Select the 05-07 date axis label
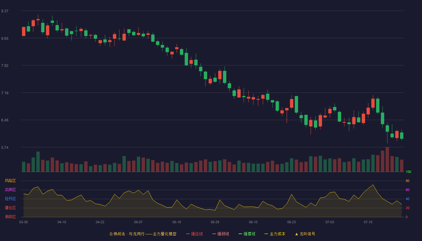Viewport: 422px width, 241px height. pyautogui.click(x=138, y=222)
